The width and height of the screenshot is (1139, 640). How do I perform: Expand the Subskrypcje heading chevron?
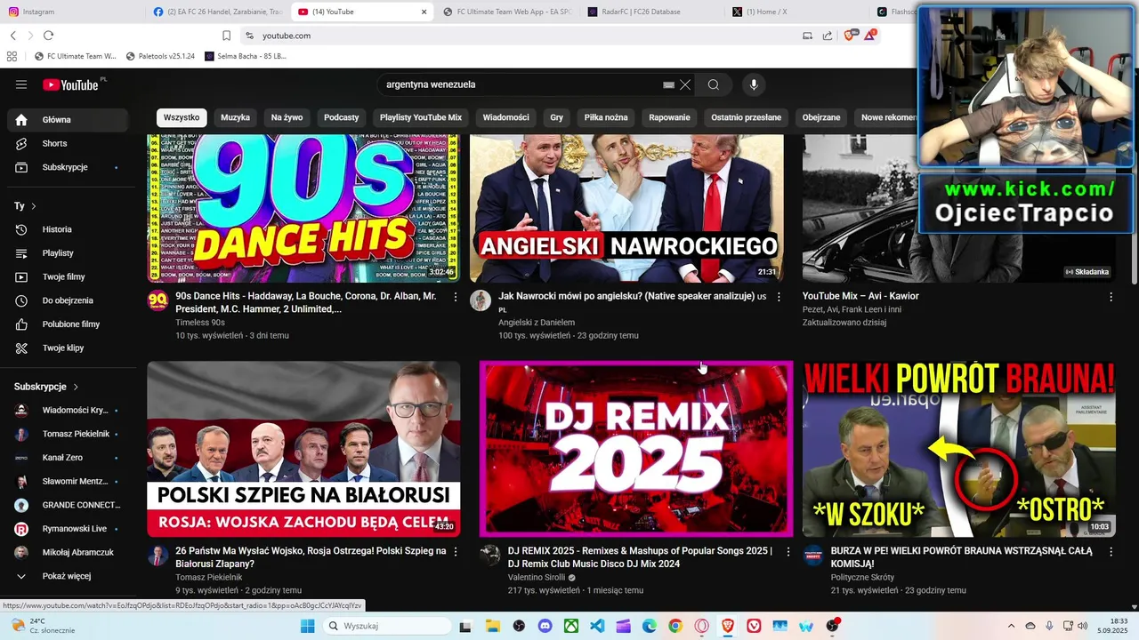(x=76, y=387)
